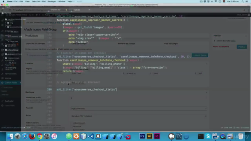Click the Add rule group button
The width and height of the screenshot is (251, 141).
click(x=78, y=83)
